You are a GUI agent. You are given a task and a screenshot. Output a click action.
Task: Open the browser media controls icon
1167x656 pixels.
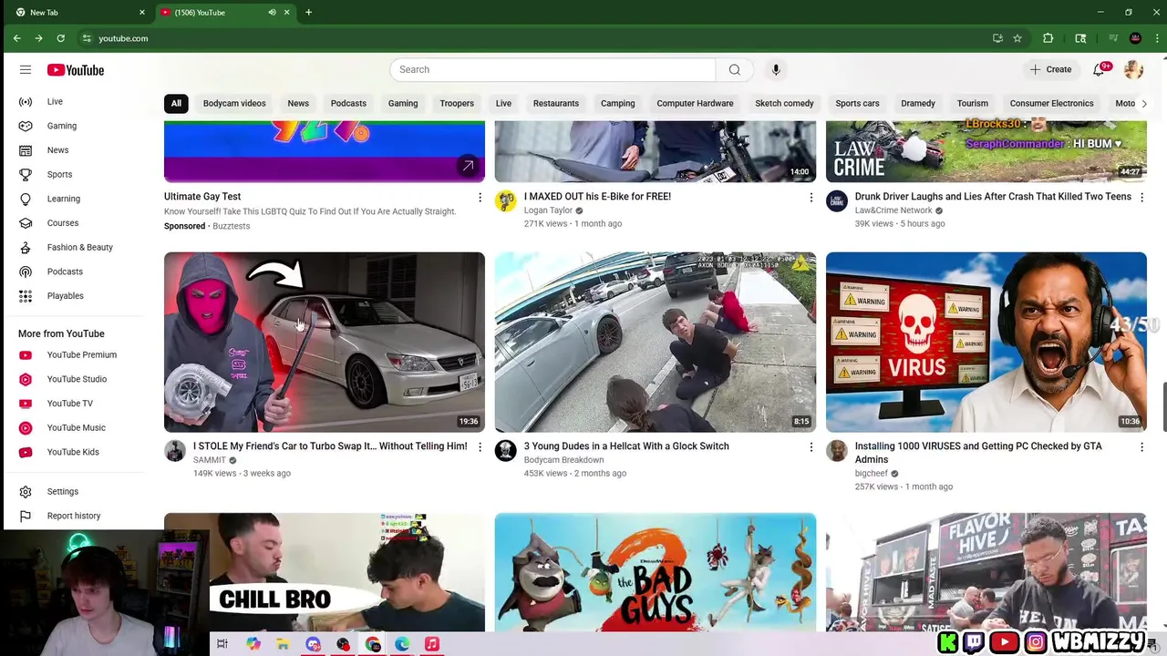click(x=1112, y=38)
